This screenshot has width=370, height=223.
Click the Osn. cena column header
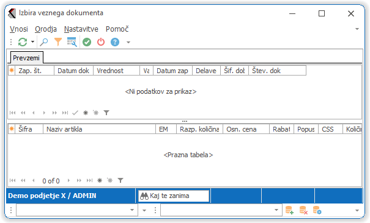(246, 129)
